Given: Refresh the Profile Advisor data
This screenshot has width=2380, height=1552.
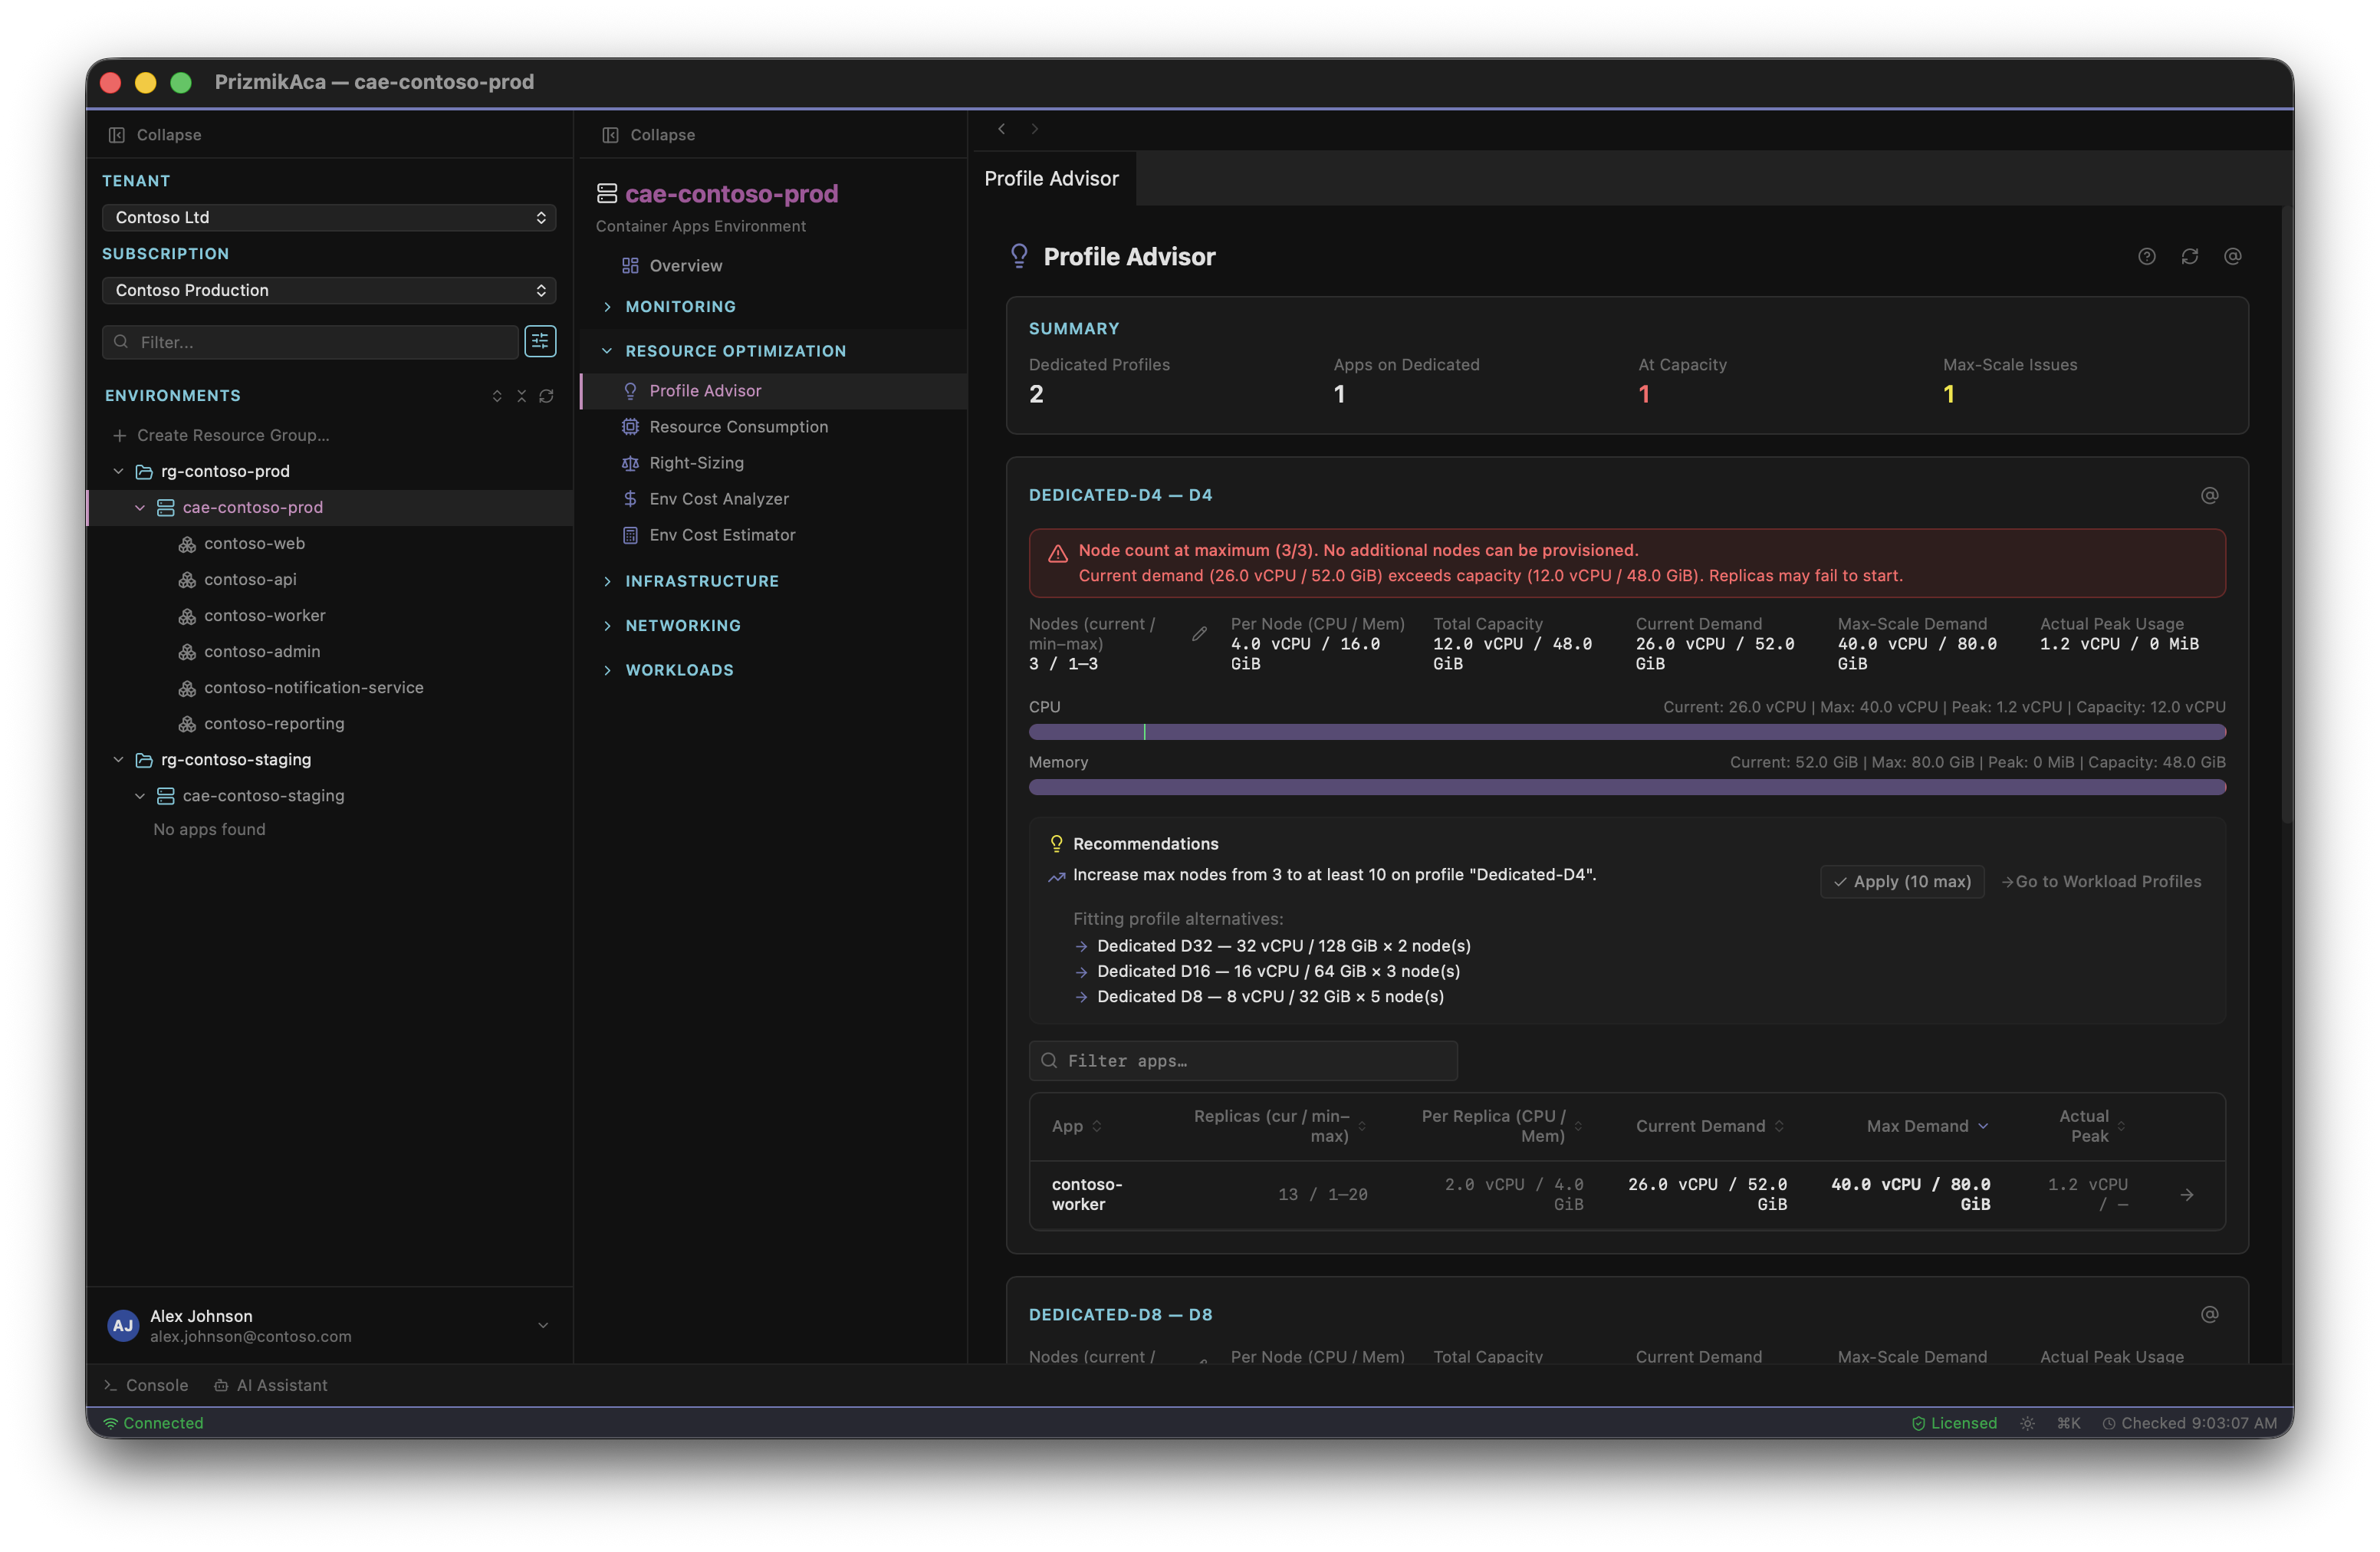Looking at the screenshot, I should [x=2189, y=257].
